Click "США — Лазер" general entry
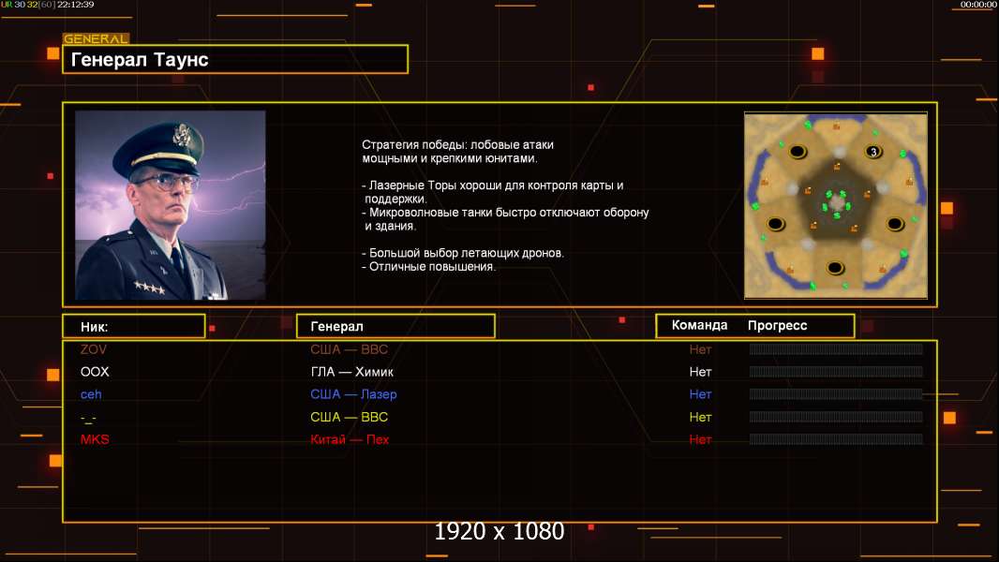The height and width of the screenshot is (562, 999). (353, 394)
